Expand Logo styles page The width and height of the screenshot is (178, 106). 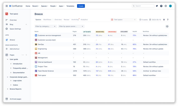(11, 80)
